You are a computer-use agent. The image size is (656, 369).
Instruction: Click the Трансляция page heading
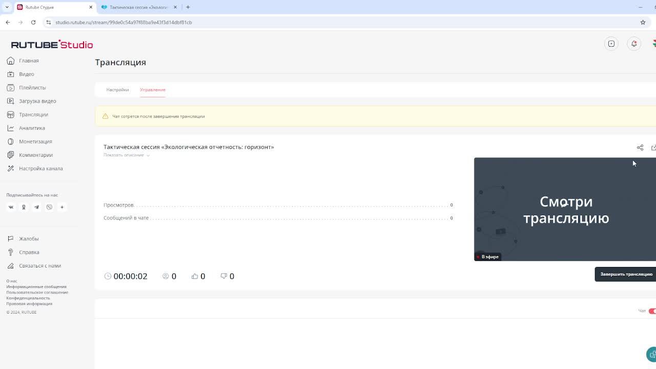[120, 63]
